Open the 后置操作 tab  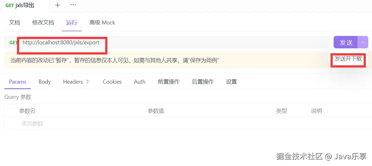[x=203, y=82]
